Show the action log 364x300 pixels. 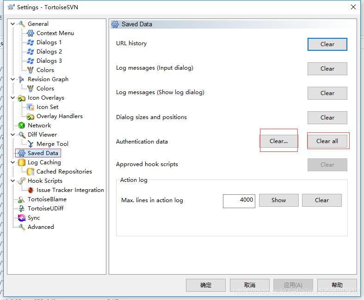coord(278,200)
